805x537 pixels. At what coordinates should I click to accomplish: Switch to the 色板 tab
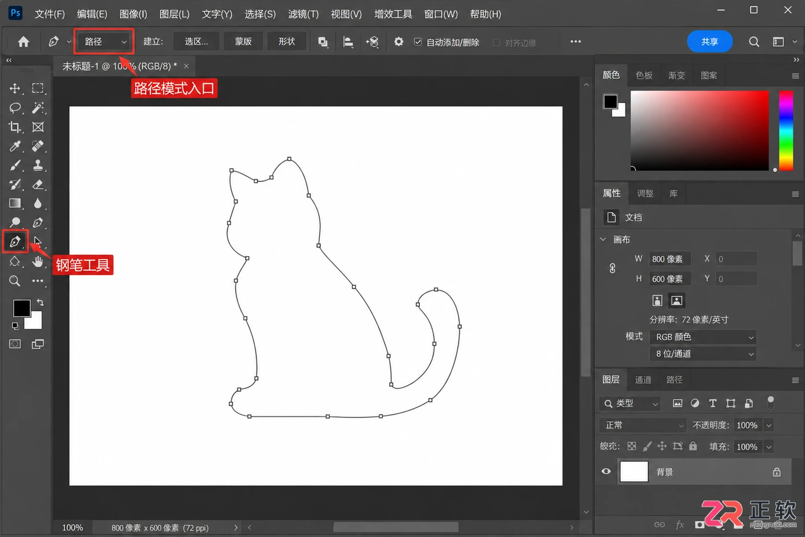[644, 75]
